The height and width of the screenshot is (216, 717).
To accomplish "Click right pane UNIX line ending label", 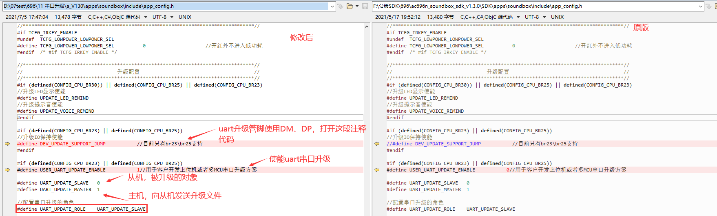I will pyautogui.click(x=557, y=17).
